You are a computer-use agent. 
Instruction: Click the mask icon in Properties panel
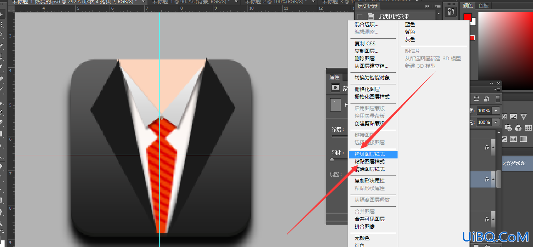pos(335,88)
